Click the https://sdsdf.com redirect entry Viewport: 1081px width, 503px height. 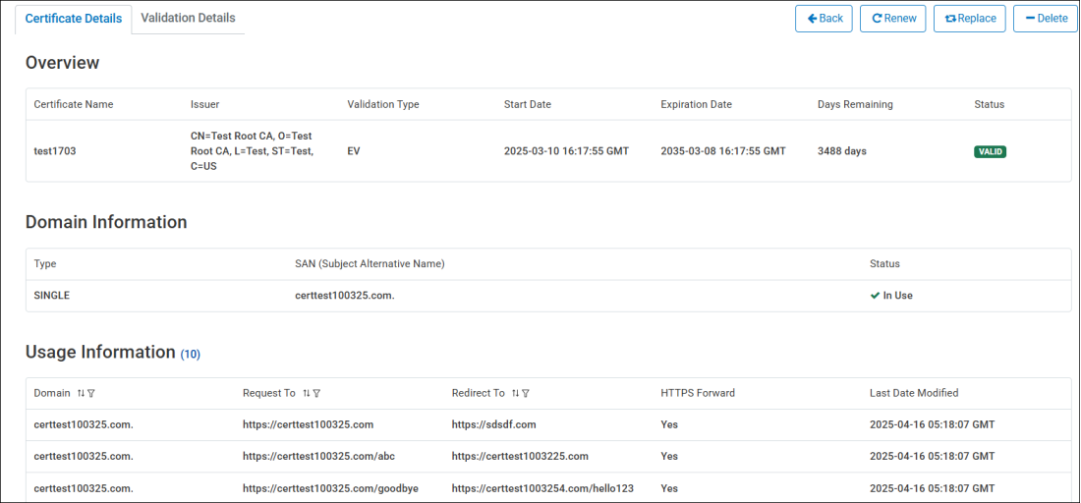click(x=493, y=424)
